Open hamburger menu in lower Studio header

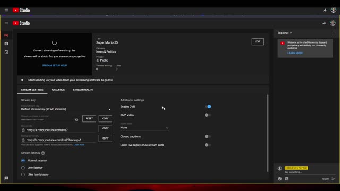tap(6, 23)
